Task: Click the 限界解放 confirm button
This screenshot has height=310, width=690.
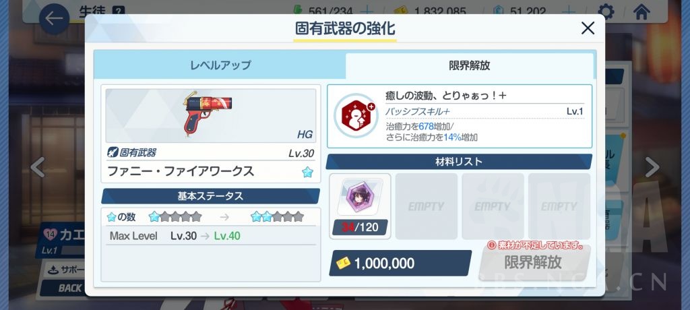Action: [534, 263]
